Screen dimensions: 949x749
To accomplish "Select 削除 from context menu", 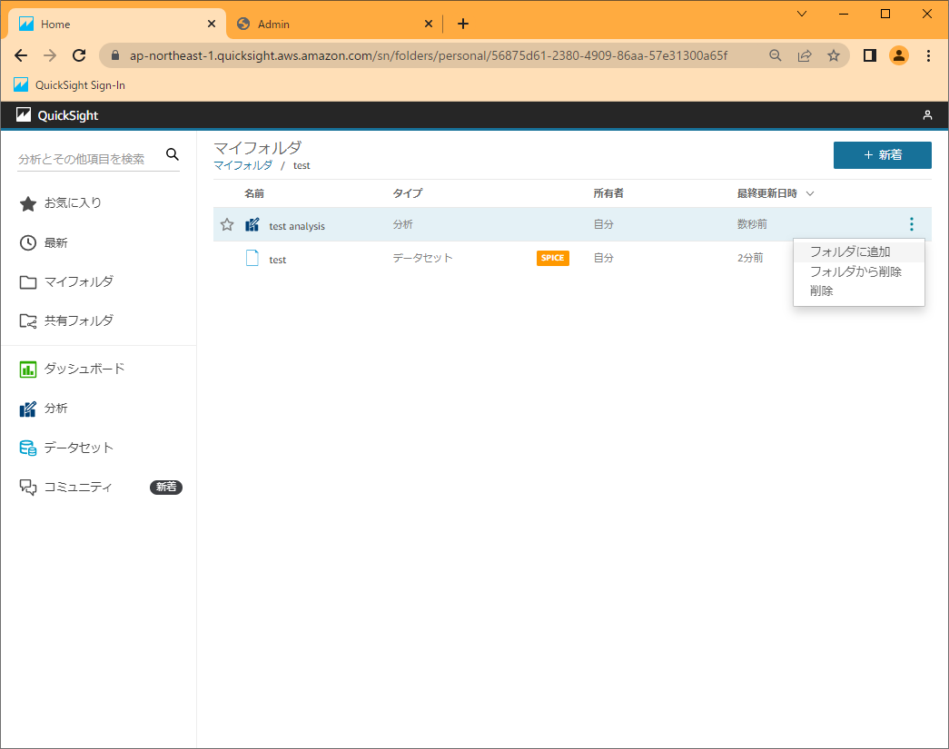I will tap(859, 291).
